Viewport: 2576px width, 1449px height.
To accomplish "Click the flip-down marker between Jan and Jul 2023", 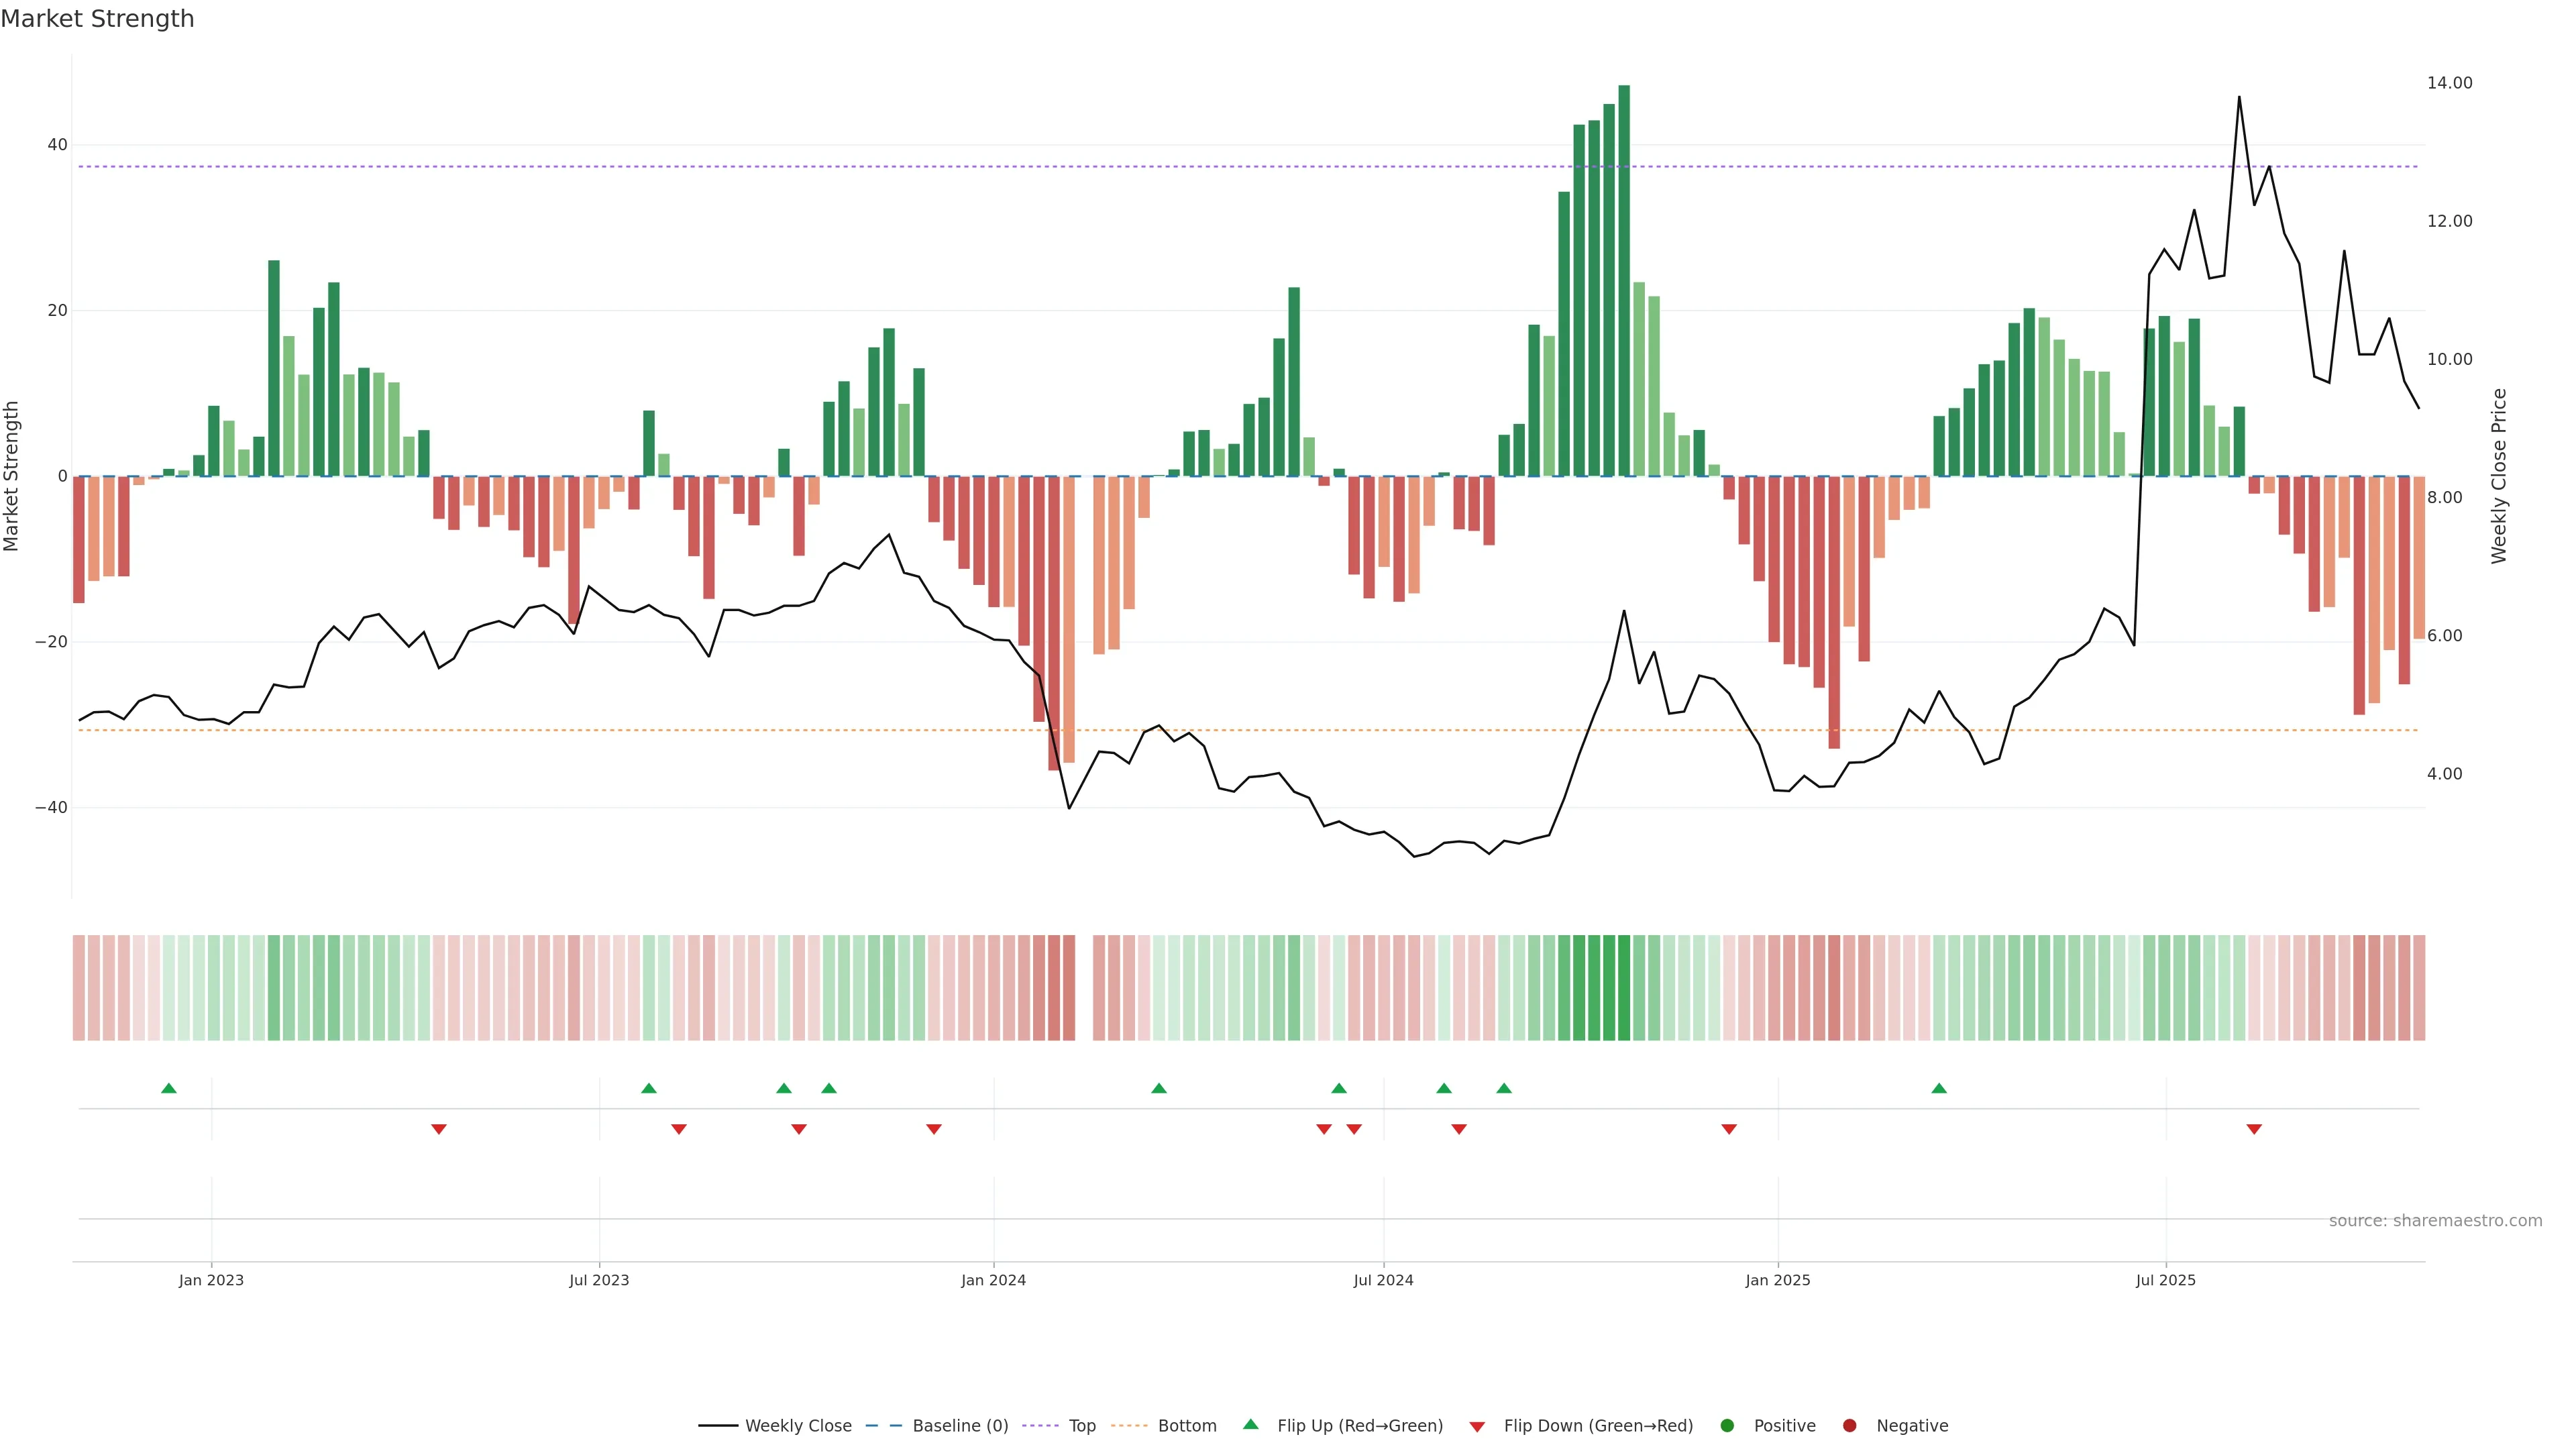I will pos(439,1129).
